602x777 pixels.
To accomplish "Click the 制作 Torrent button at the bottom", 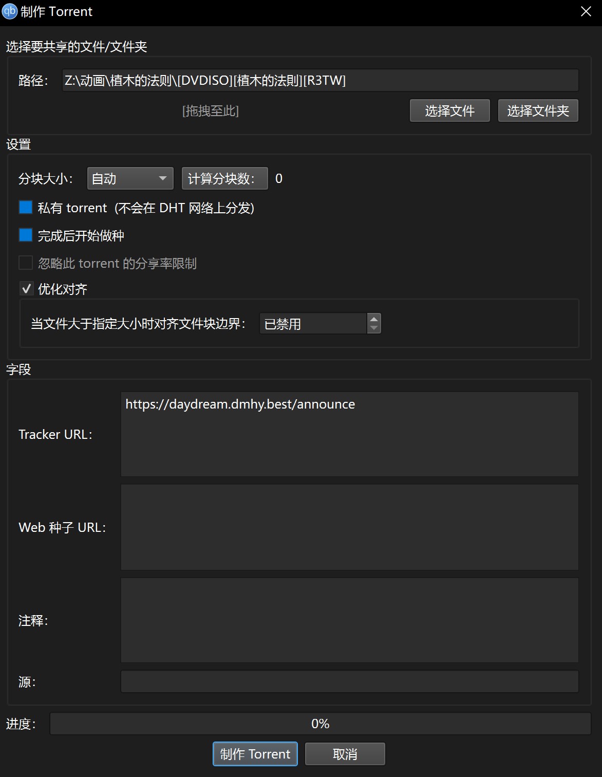I will point(255,754).
